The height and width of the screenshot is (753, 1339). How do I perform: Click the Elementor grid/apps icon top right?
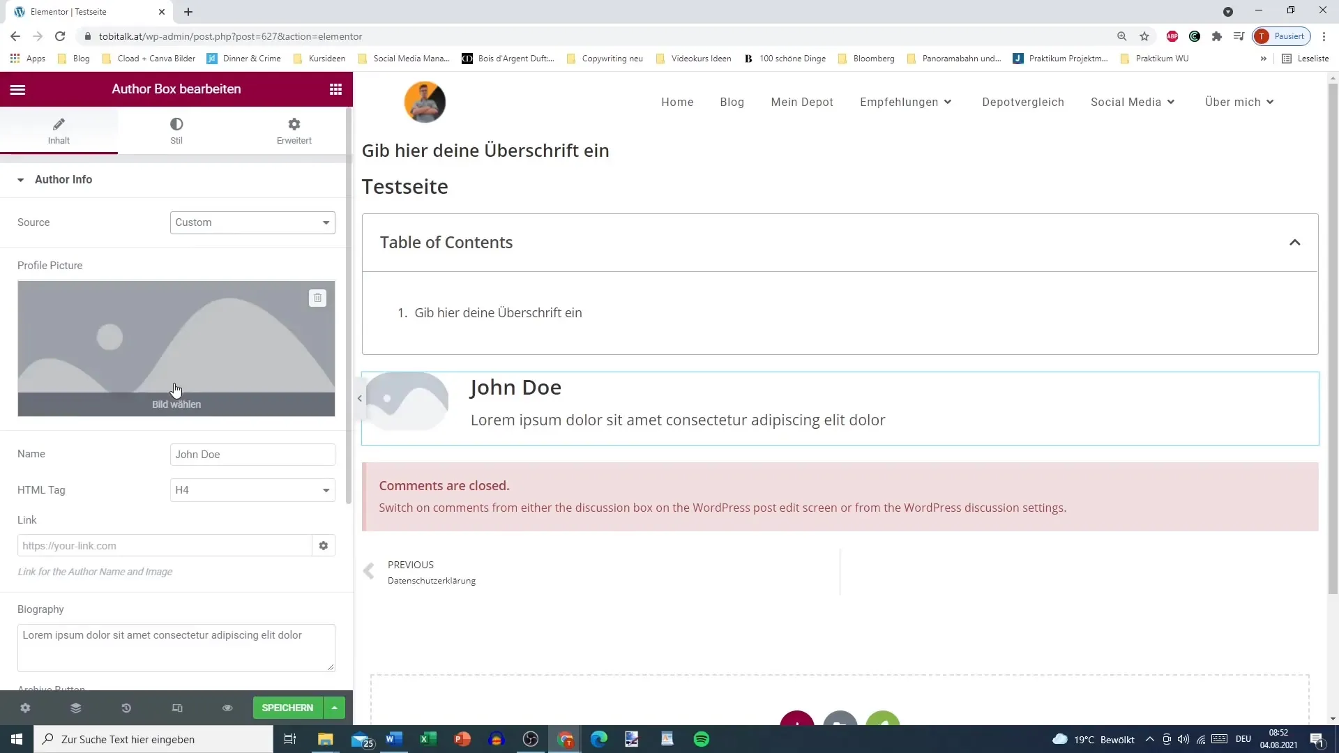pyautogui.click(x=335, y=89)
